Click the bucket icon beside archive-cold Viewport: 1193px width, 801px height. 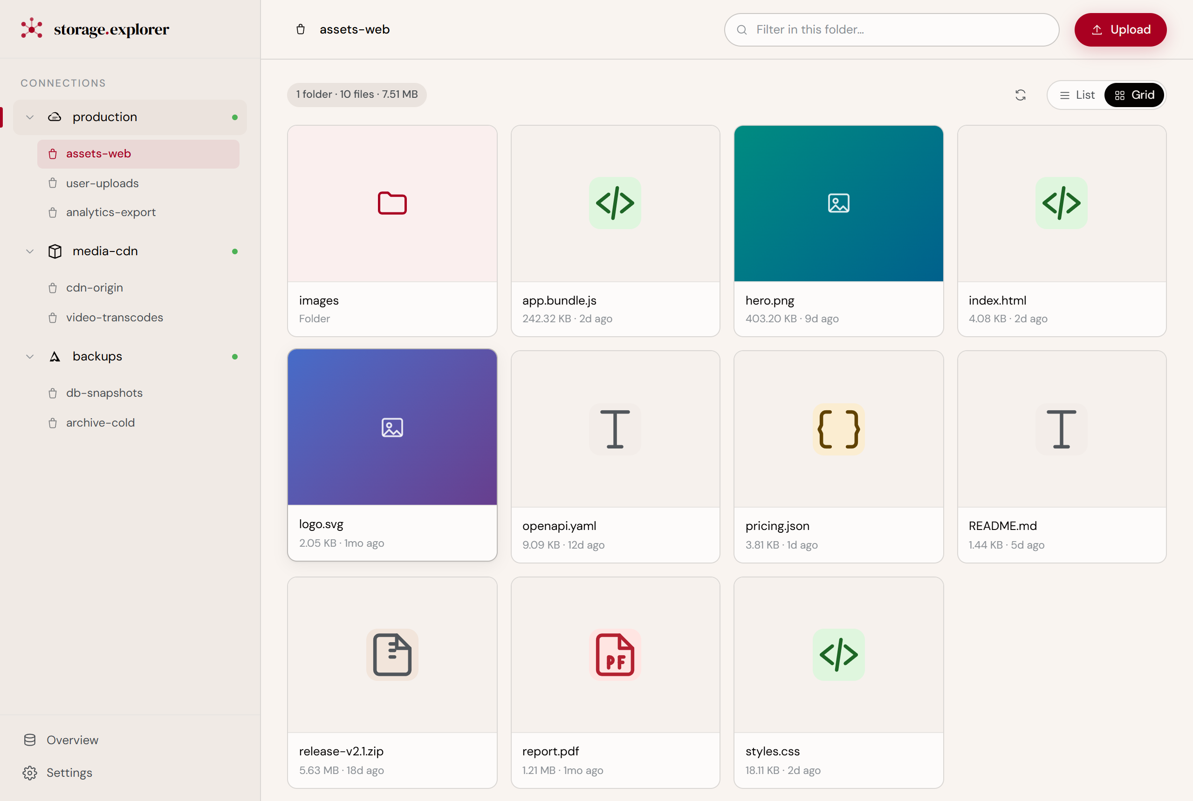tap(53, 422)
